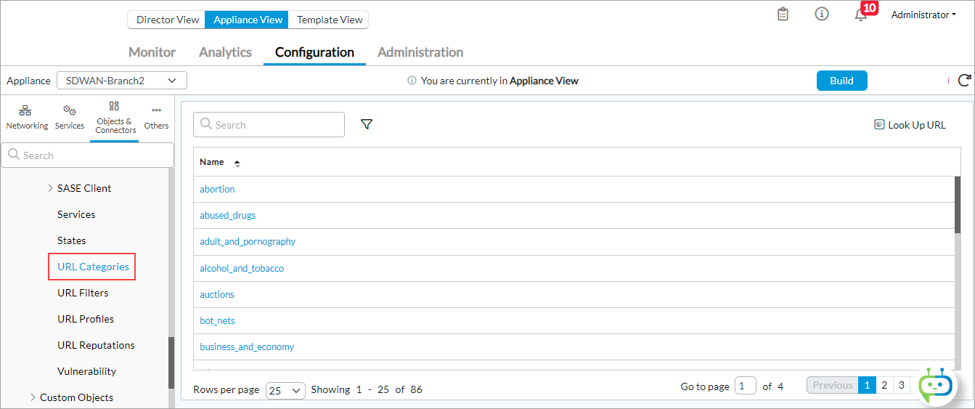Sort the table by Name arrow
Image resolution: width=975 pixels, height=409 pixels.
coord(237,163)
